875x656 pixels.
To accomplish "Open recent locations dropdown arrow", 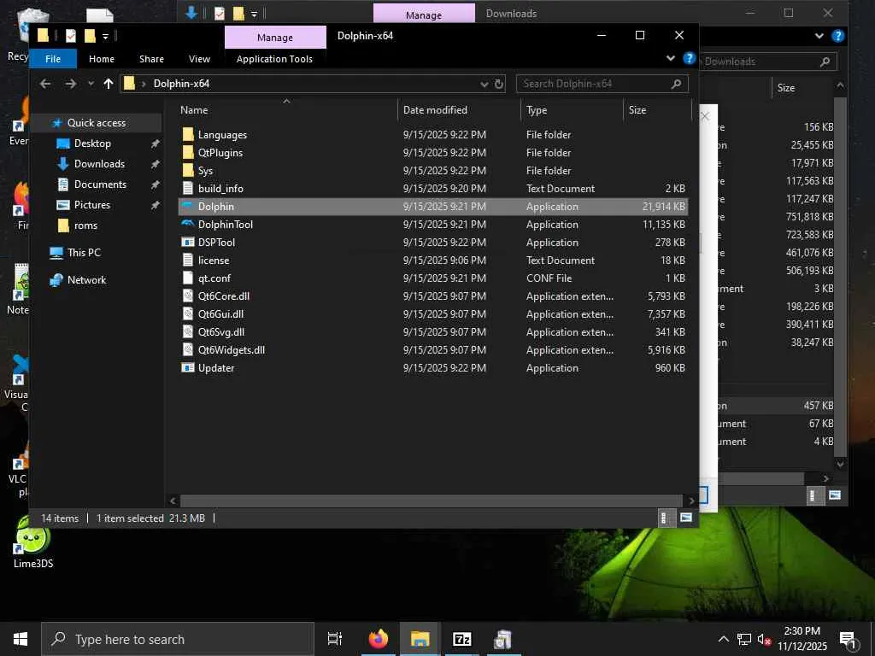I will tap(91, 84).
